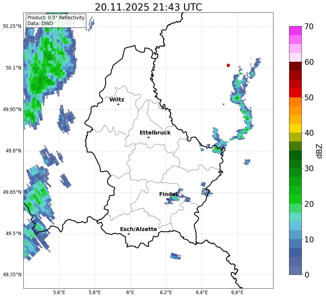
Task: Click the 5.6°E longitude label
Action: pos(59,292)
